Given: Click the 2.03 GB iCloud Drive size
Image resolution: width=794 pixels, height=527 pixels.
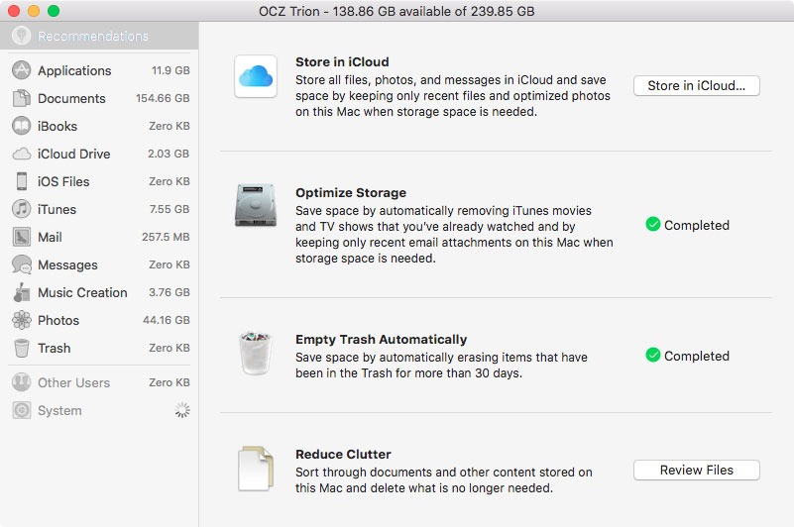Looking at the screenshot, I should coord(169,154).
